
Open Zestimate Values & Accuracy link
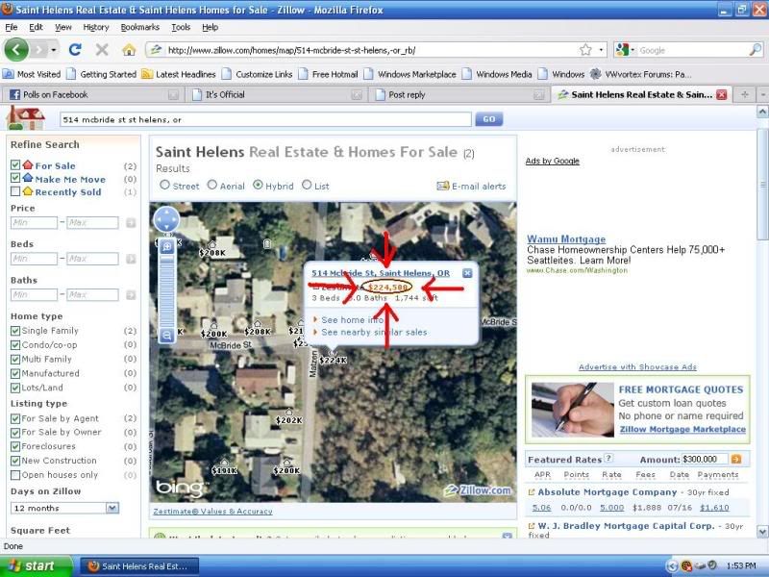click(212, 512)
